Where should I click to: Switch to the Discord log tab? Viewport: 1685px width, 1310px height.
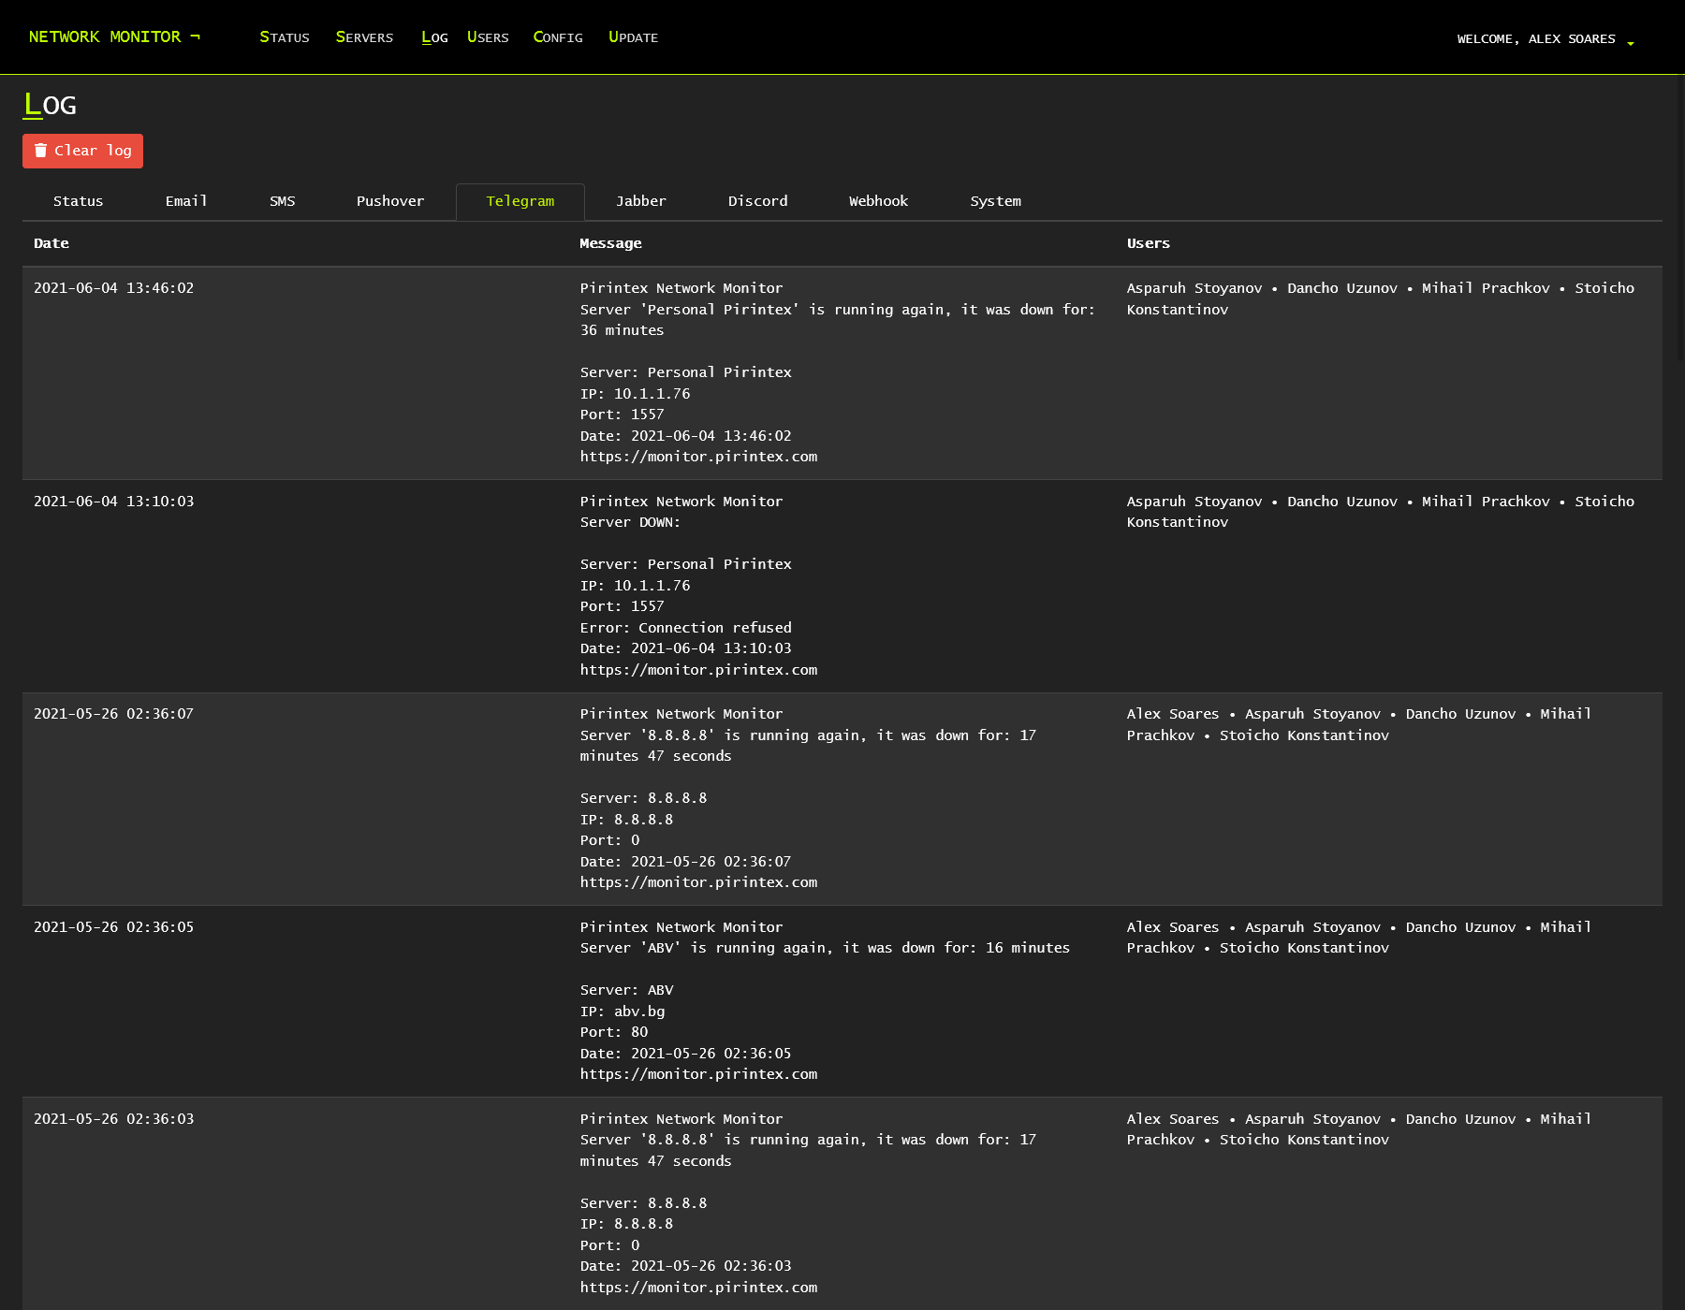758,201
